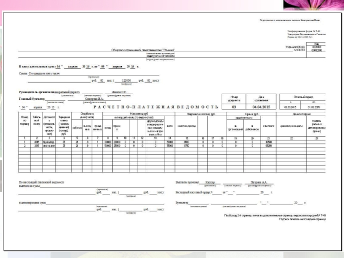Viewport: 344px width, 258px height.
Task: Click the 'налог на доходы' column header
Action: (186, 126)
